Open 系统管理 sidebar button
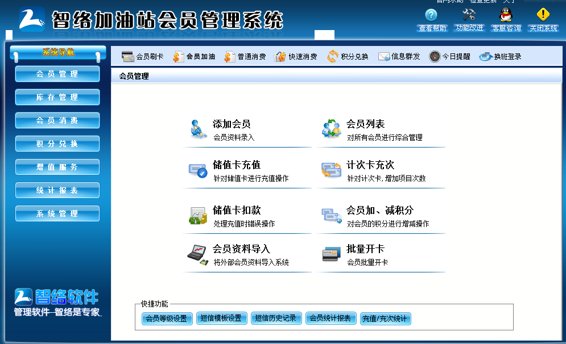566x344 pixels. click(x=57, y=213)
